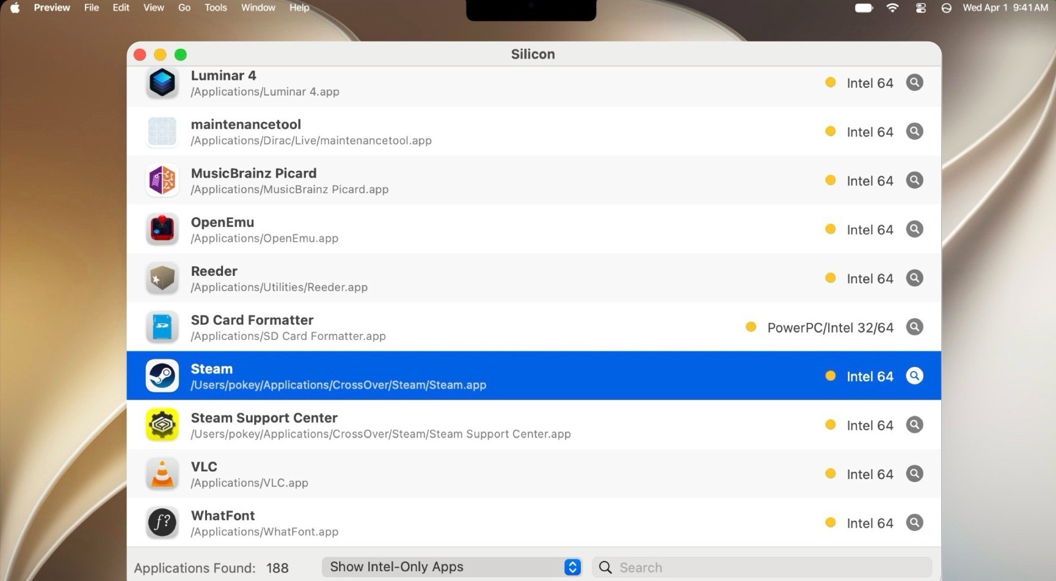Select the VLC app name

(204, 466)
